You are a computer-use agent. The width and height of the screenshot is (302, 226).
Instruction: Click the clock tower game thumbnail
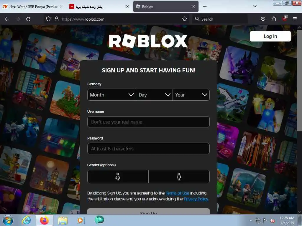tap(50, 175)
